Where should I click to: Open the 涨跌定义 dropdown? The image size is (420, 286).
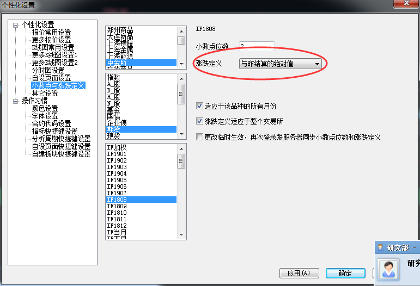coord(280,64)
